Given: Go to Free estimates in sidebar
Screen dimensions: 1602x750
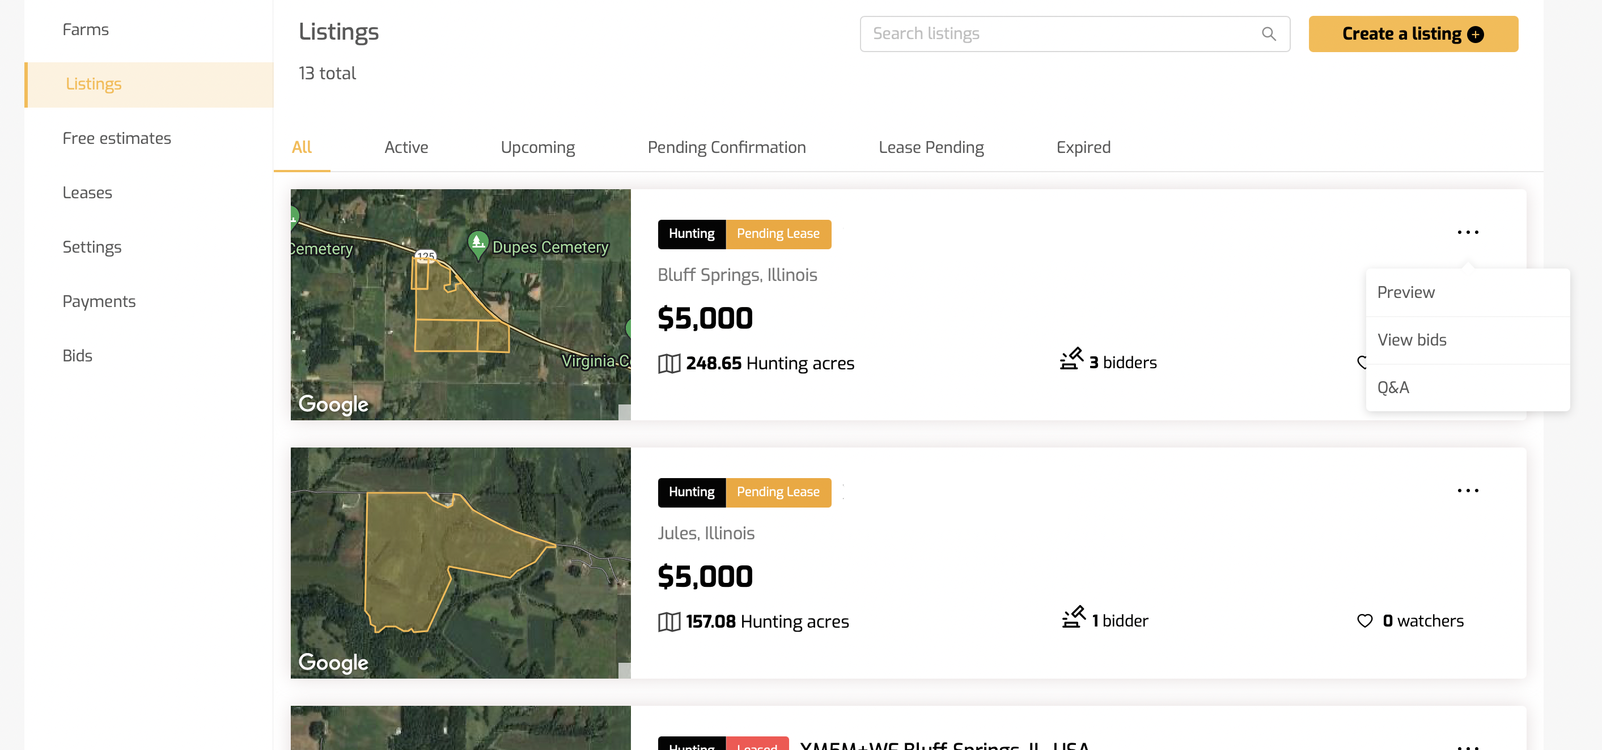Looking at the screenshot, I should (116, 138).
